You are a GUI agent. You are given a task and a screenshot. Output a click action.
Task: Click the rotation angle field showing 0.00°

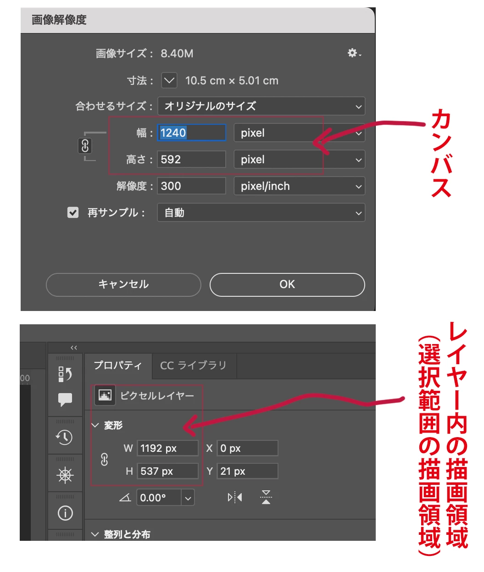click(x=159, y=498)
